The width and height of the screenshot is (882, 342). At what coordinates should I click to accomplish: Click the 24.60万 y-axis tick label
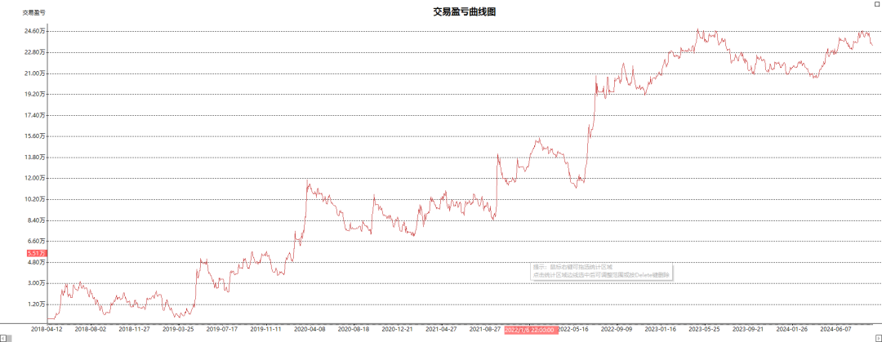[x=35, y=31]
